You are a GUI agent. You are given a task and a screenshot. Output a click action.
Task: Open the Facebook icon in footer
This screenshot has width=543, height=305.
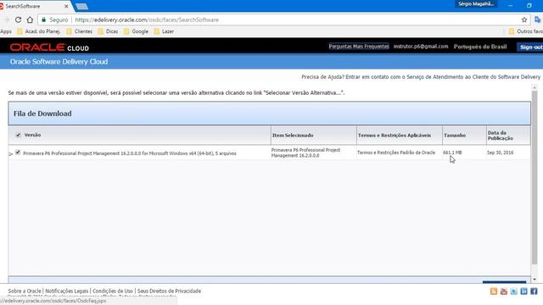534,291
